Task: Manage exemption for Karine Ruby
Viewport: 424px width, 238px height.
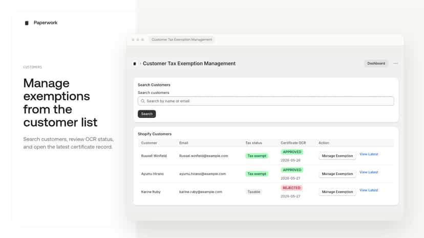Action: pos(337,192)
